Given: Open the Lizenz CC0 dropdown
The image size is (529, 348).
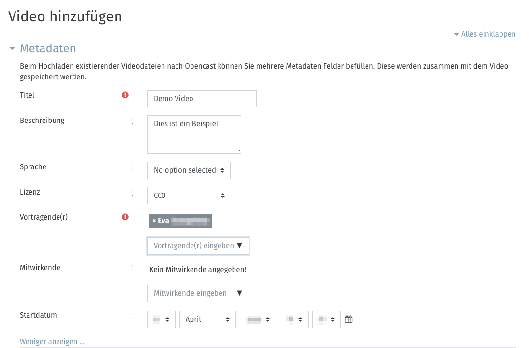Looking at the screenshot, I should pos(189,196).
